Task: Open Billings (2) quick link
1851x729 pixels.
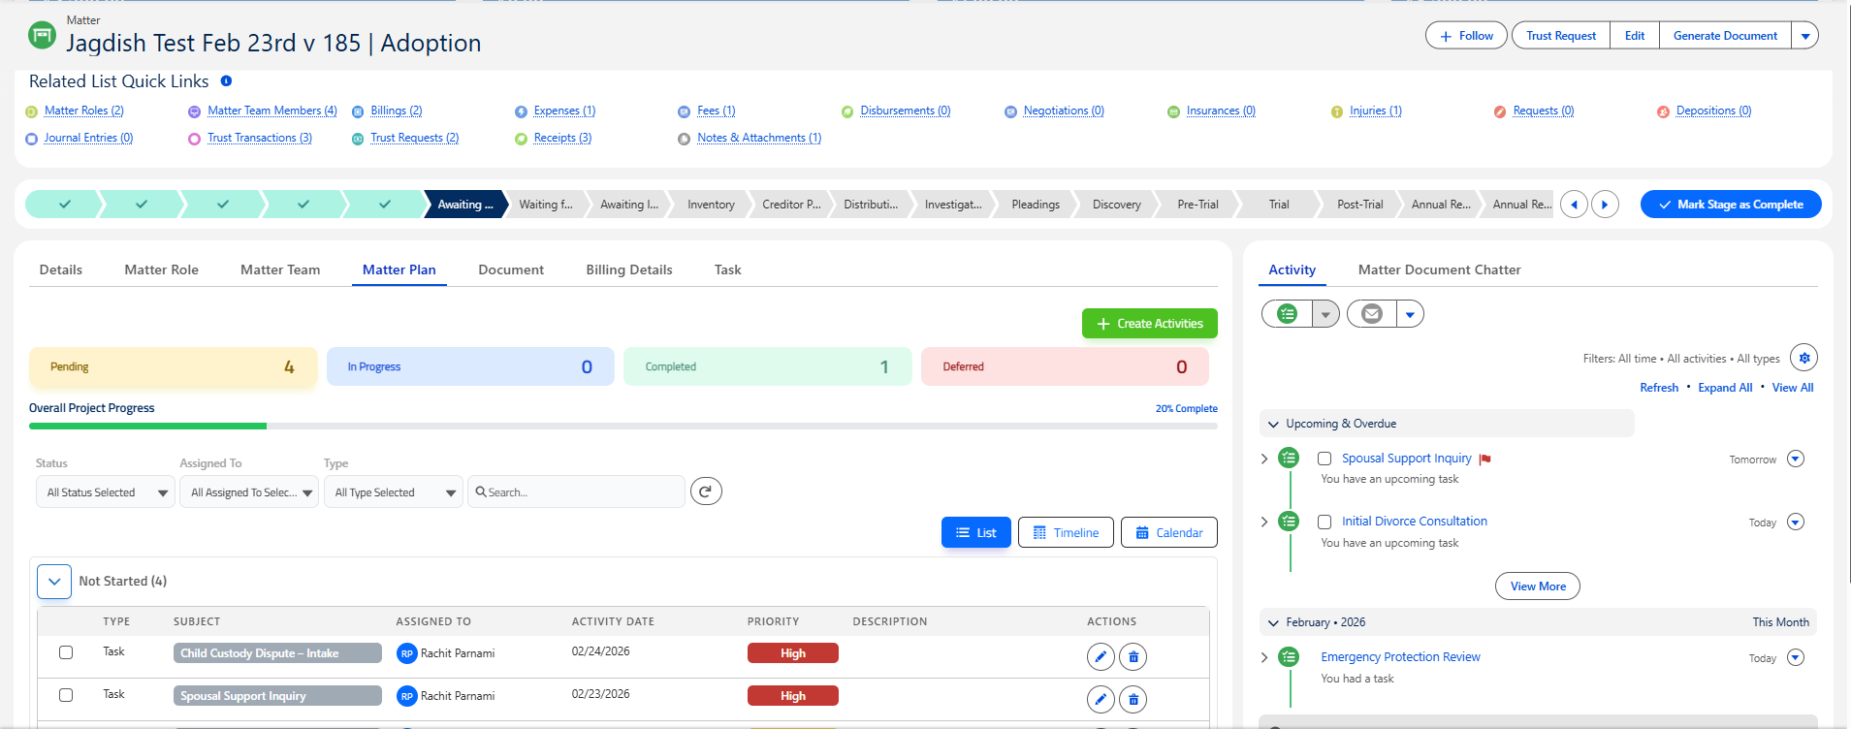Action: click(x=397, y=111)
